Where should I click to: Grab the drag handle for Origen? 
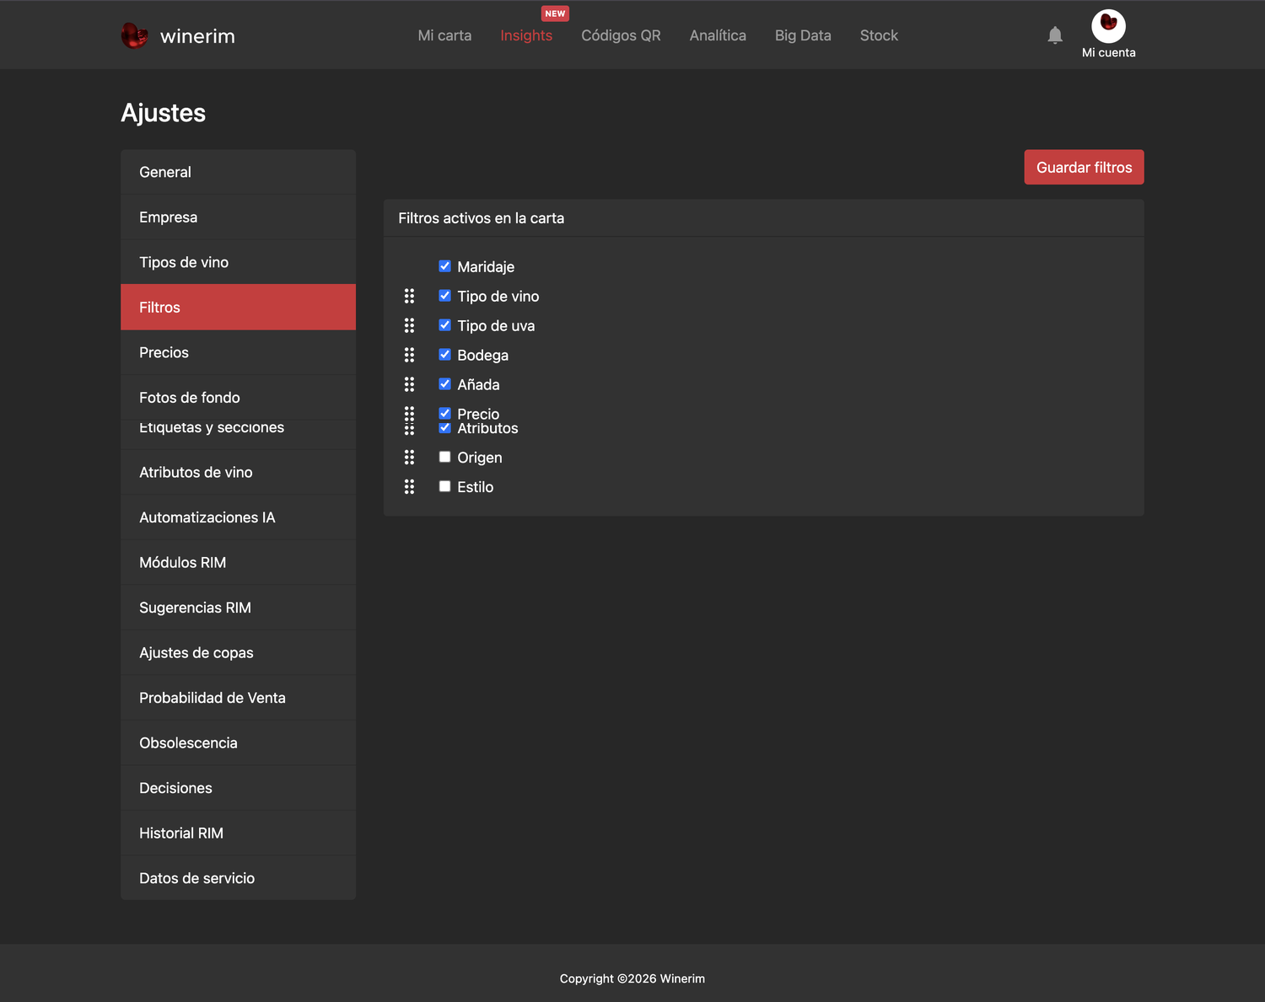[x=409, y=457]
